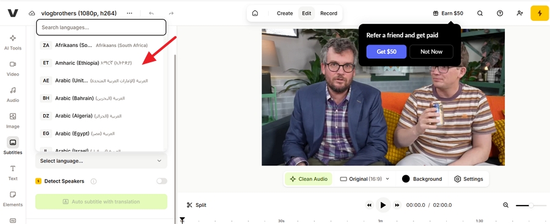The width and height of the screenshot is (550, 224).
Task: Switch to the Create tab
Action: tap(285, 13)
